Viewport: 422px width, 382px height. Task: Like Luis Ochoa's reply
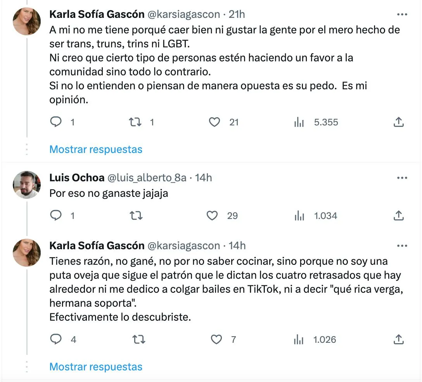[x=212, y=215]
